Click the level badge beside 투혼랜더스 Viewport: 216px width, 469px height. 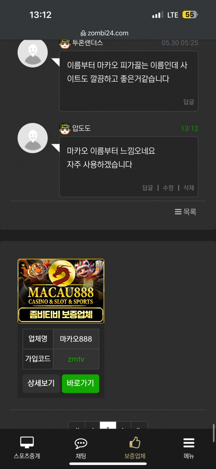pos(64,43)
